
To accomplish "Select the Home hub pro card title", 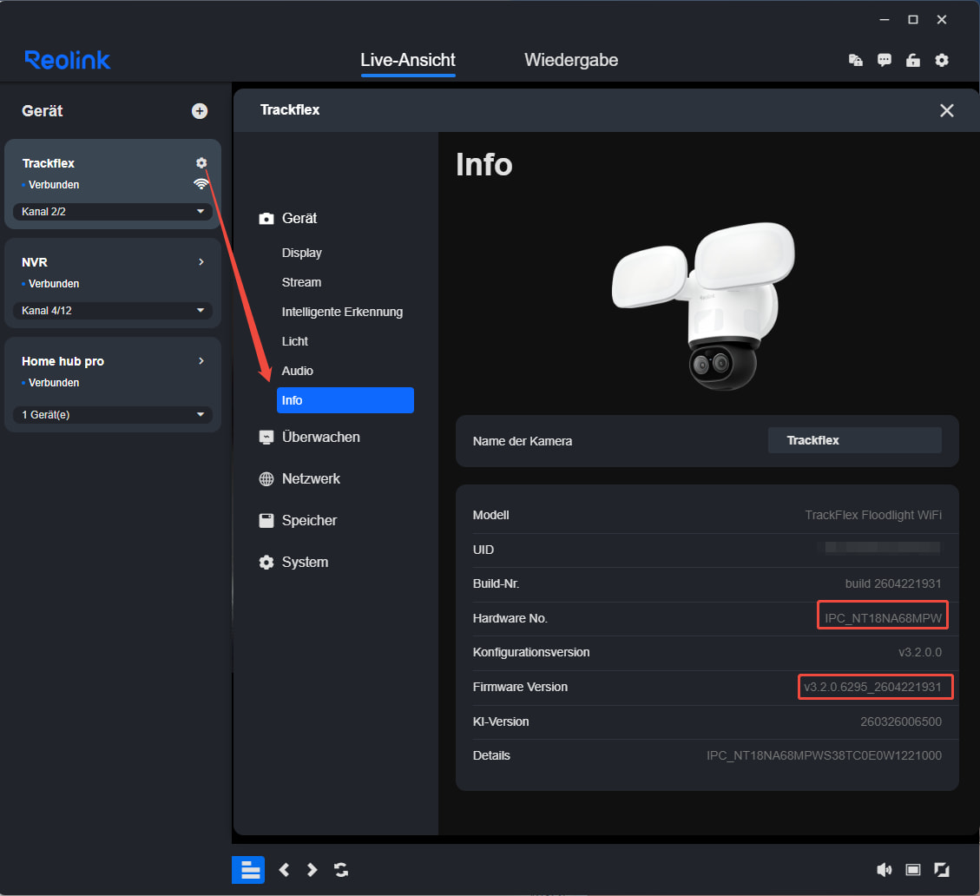I will click(62, 361).
